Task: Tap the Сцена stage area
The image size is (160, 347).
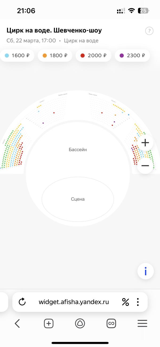Action: tap(78, 199)
